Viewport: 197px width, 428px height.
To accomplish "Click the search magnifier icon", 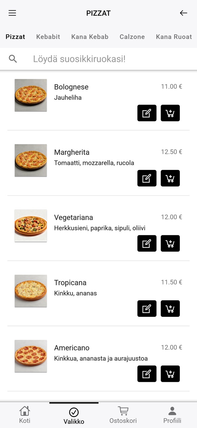I will (x=13, y=59).
